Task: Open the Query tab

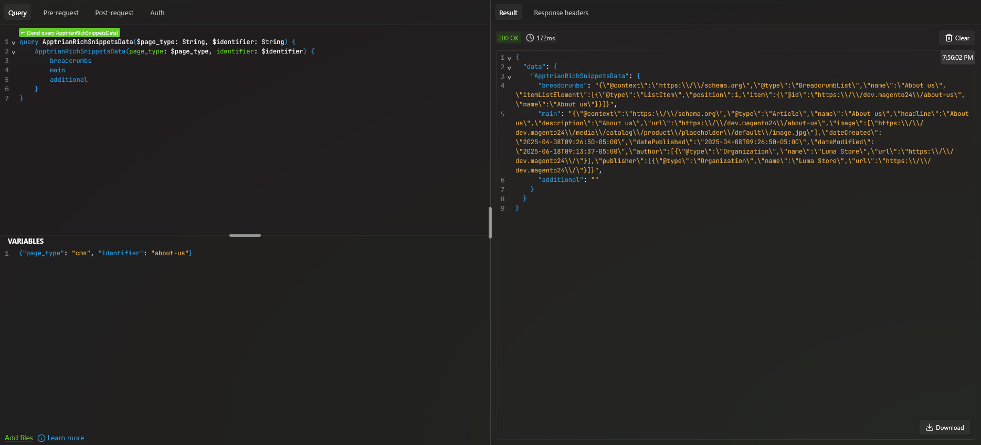Action: point(17,13)
